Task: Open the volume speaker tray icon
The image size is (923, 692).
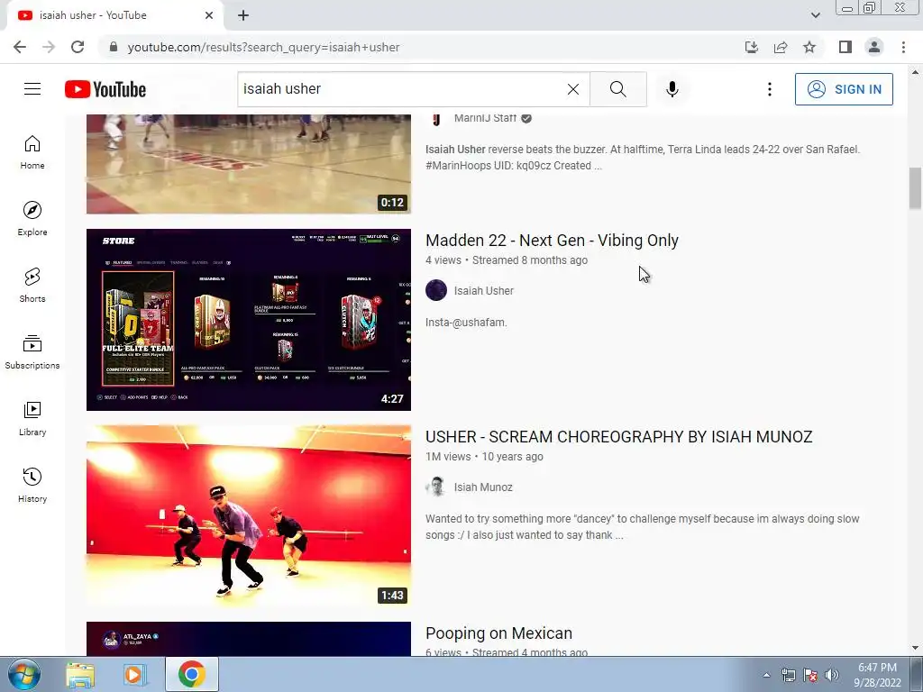Action: 832,675
